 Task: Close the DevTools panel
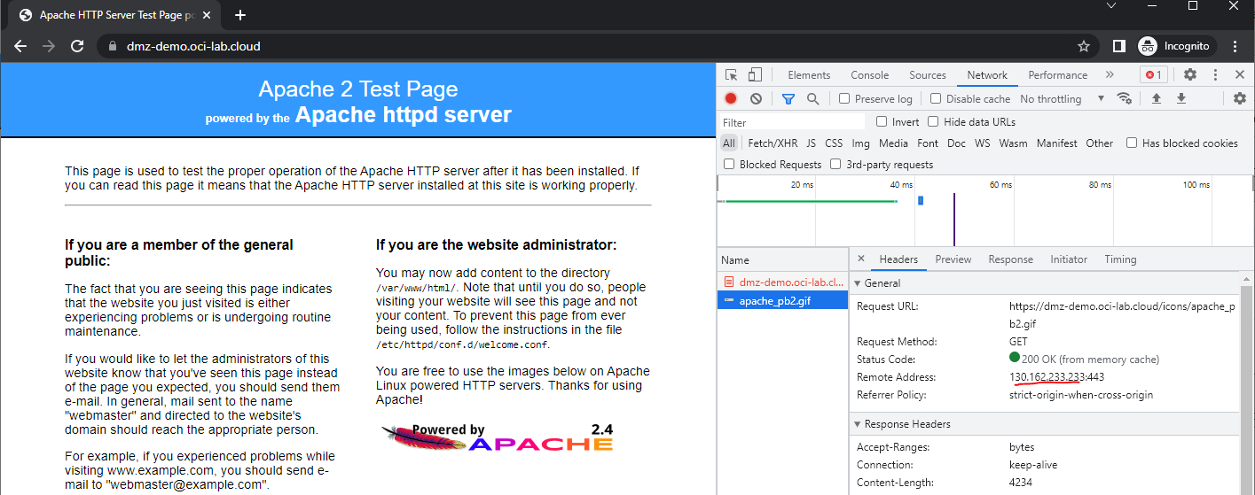(1240, 75)
